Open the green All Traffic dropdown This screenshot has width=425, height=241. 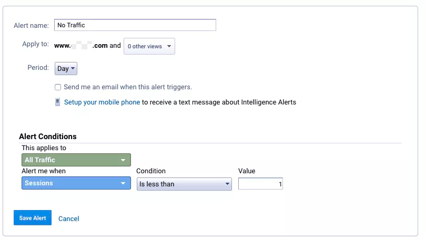76,160
